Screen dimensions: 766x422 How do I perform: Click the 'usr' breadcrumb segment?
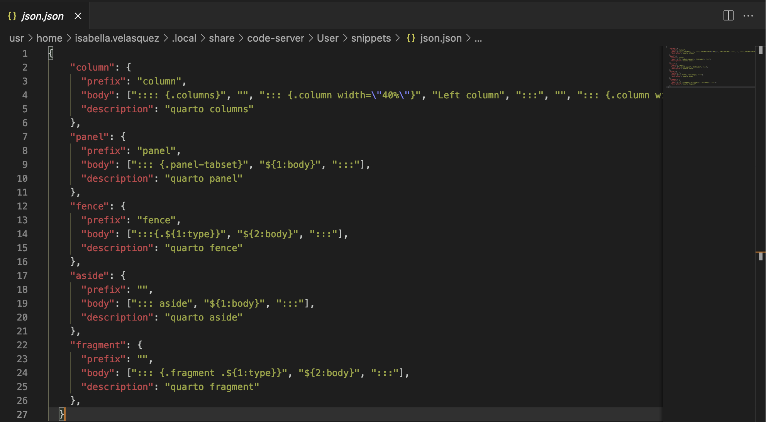(16, 38)
